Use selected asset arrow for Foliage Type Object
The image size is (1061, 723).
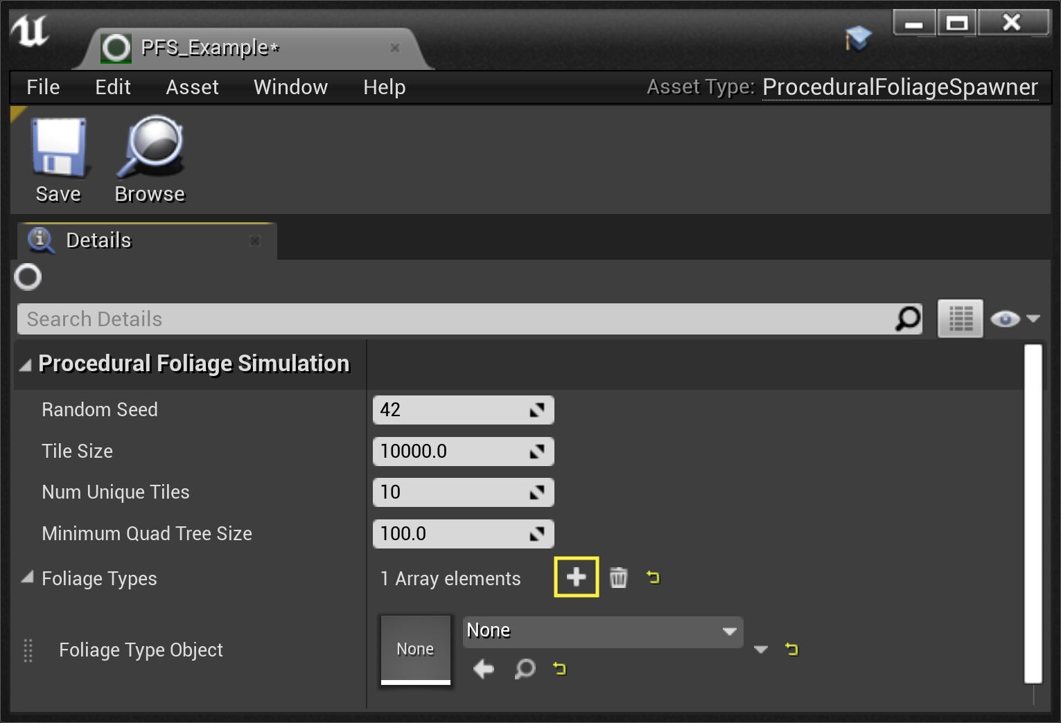click(x=484, y=669)
